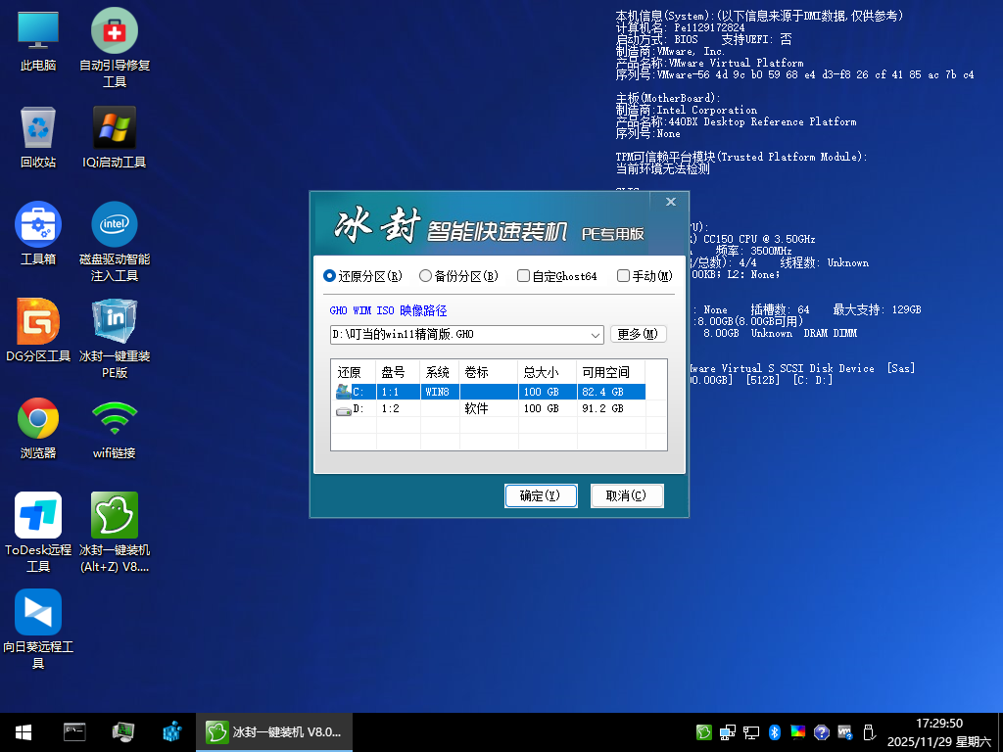Choose the 备份分区 radio option
The height and width of the screenshot is (752, 1003).
(x=425, y=276)
